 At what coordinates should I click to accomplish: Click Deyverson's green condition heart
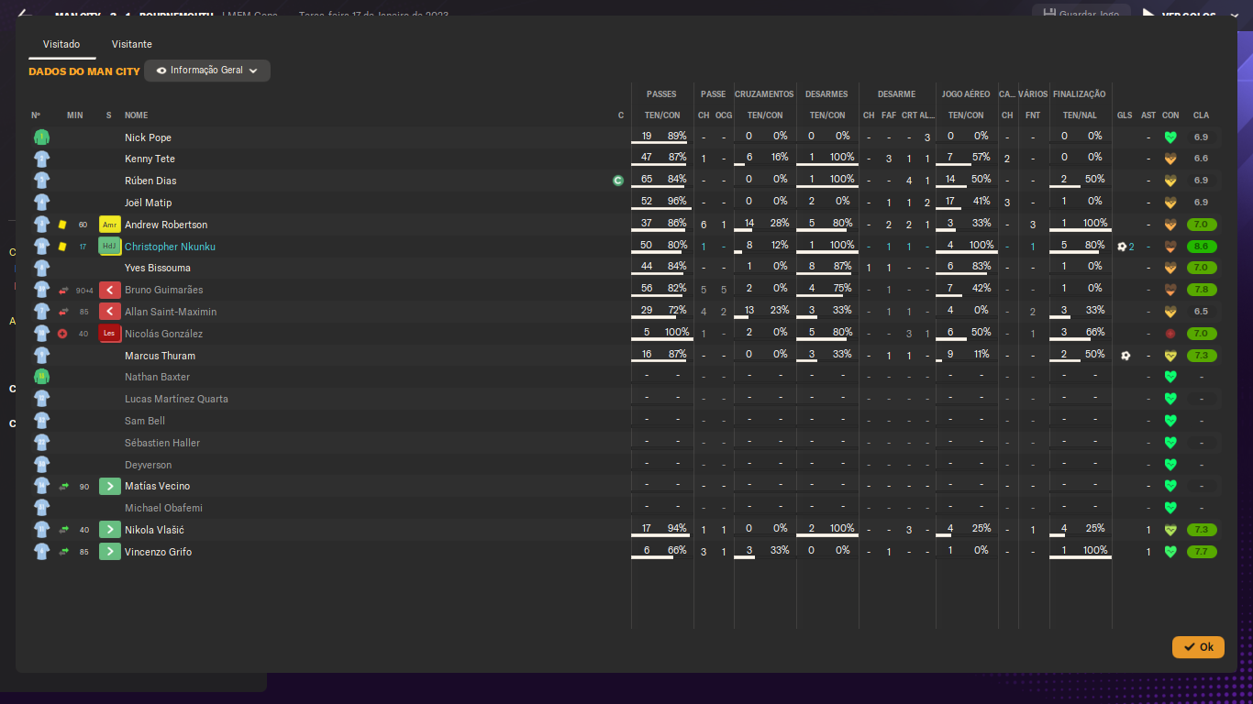tap(1170, 465)
